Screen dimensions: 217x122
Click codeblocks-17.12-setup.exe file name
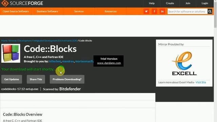pos(20,89)
